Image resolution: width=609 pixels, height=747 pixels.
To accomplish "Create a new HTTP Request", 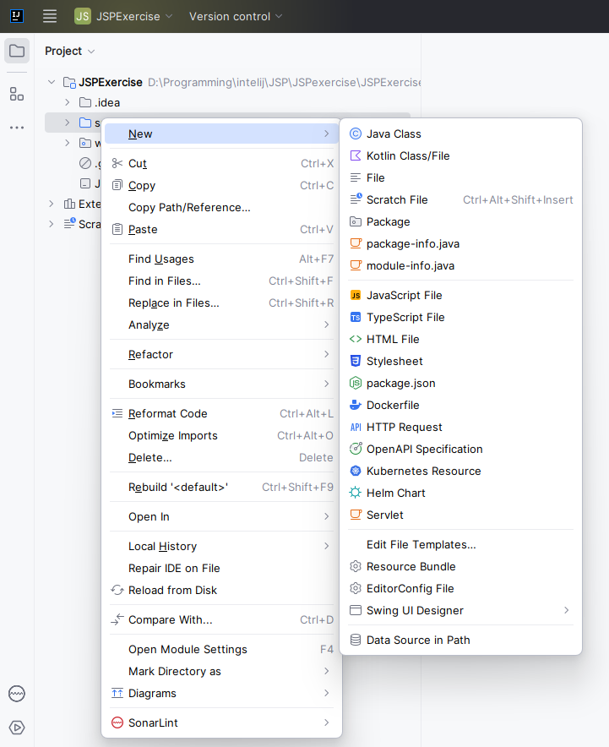I will point(460,427).
